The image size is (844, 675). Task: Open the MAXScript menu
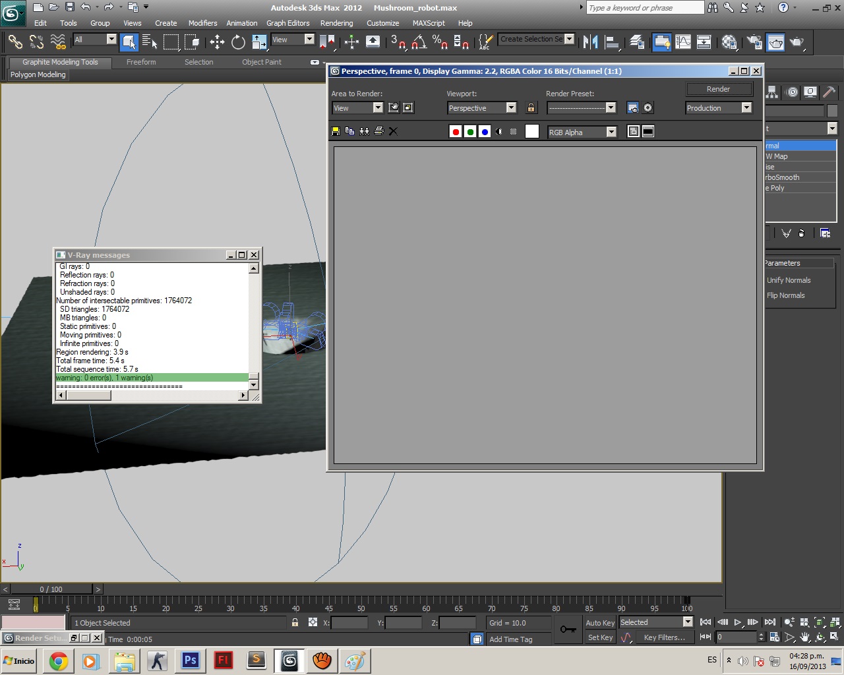click(x=429, y=23)
